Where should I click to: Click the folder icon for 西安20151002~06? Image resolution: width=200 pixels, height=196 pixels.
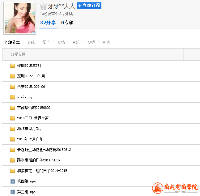click(12, 87)
